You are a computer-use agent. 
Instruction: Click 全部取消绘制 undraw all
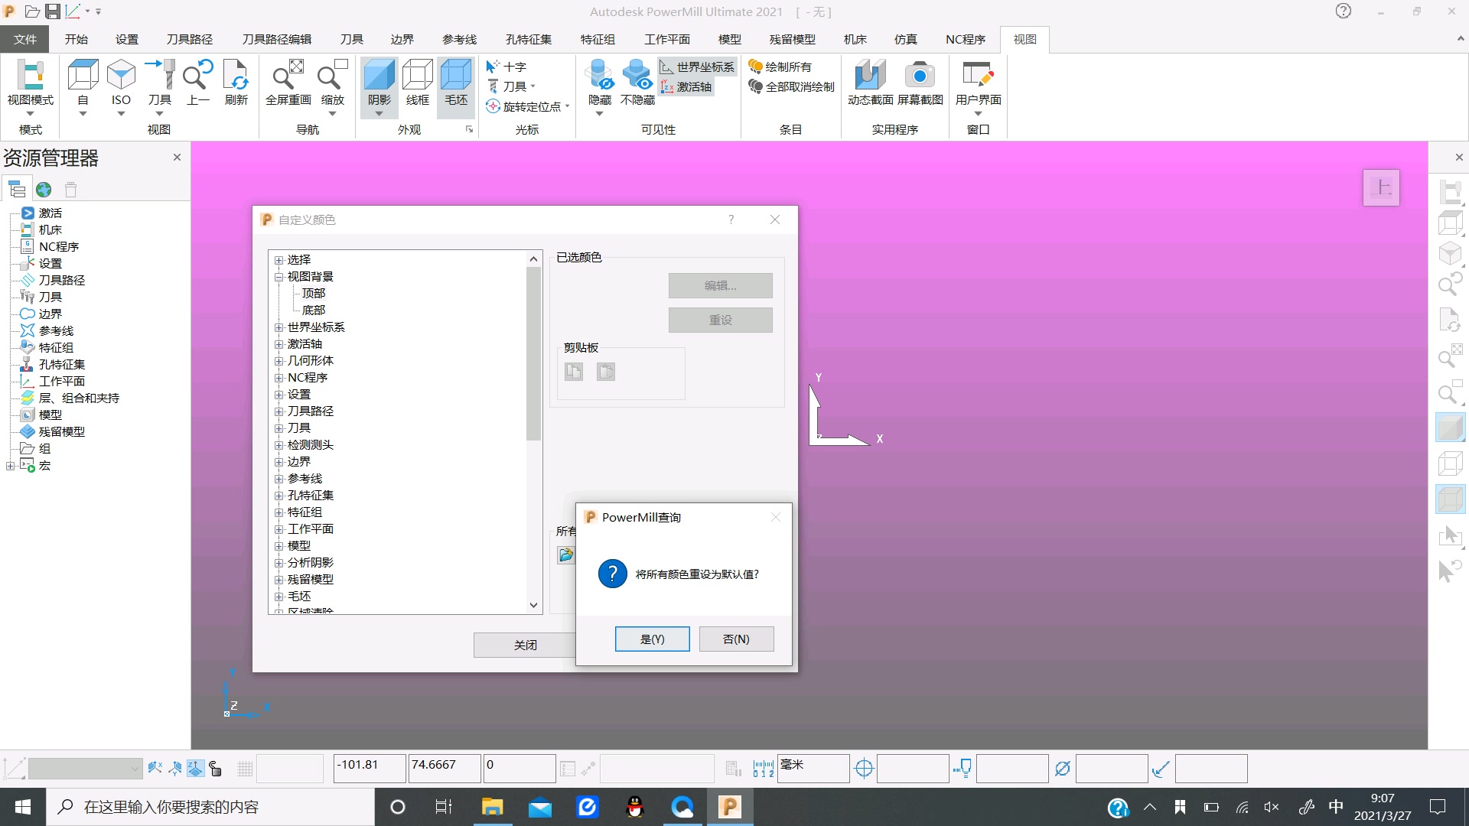click(791, 86)
